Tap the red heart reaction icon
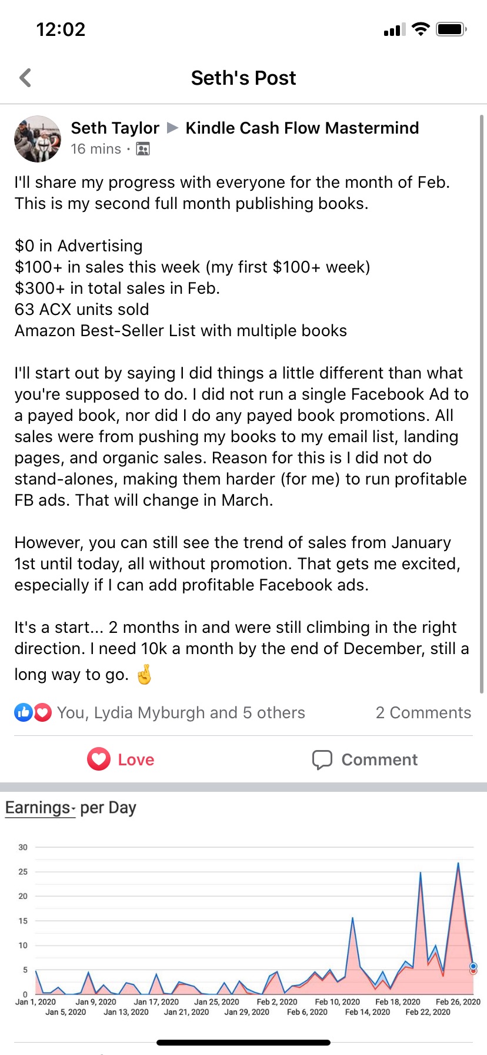Viewport: 487px width, 1055px height. pyautogui.click(x=42, y=713)
